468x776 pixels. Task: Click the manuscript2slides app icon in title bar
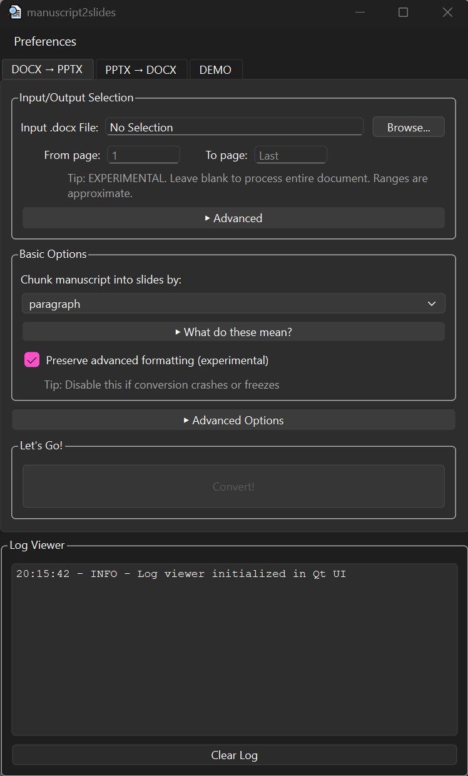[x=14, y=12]
